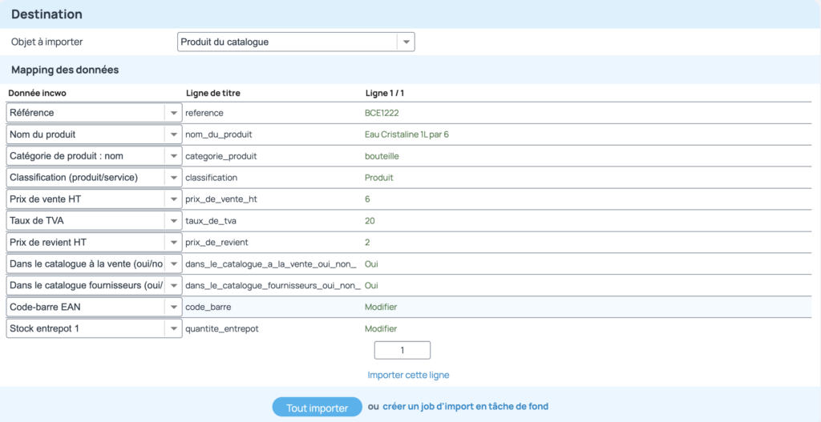Viewport: 821px width, 422px height.
Task: Click the 'categorie_produit' title cell
Action: [221, 156]
